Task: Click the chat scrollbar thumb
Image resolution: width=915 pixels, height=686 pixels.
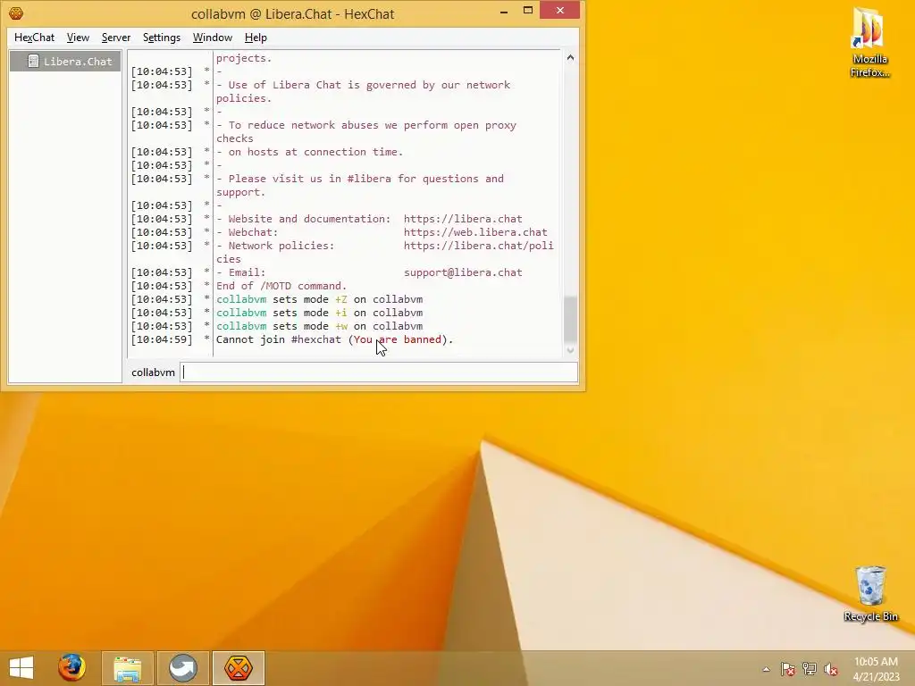Action: [570, 319]
